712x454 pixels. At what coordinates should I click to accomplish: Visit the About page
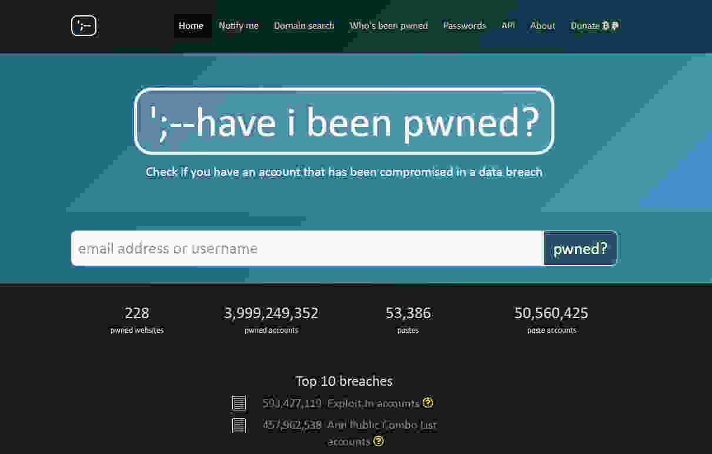(x=543, y=26)
